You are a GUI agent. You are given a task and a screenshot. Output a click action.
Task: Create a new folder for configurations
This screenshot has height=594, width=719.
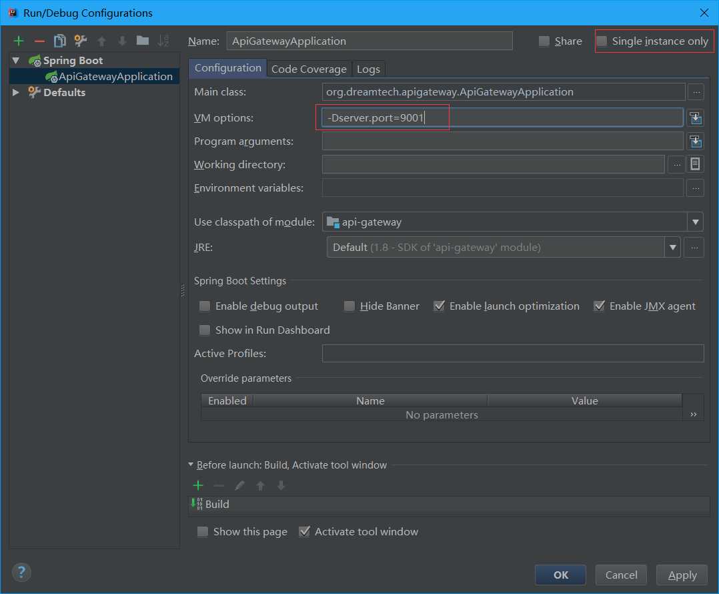coord(143,41)
